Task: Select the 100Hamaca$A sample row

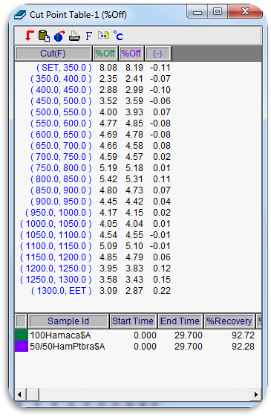Action: coord(138,335)
